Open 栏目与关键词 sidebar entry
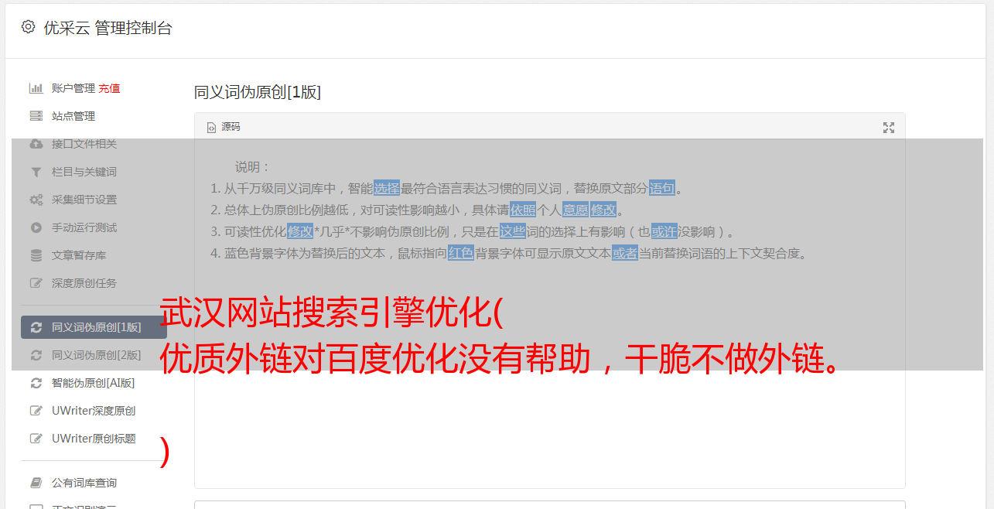This screenshot has height=509, width=994. (84, 172)
